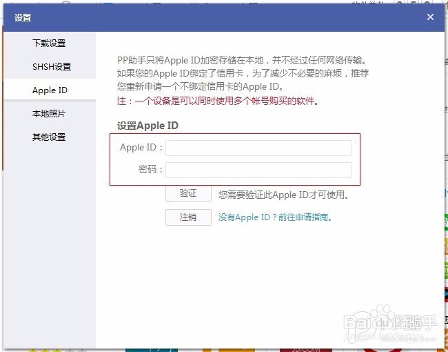The width and height of the screenshot is (448, 352).
Task: Click the 设置Apple ID heading
Action: [147, 126]
